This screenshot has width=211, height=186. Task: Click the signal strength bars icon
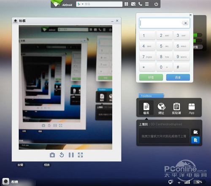[x=187, y=182]
